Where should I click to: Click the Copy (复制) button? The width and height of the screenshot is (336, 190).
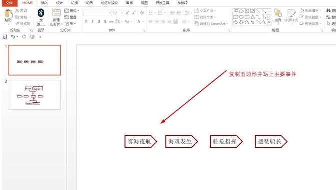point(21,17)
